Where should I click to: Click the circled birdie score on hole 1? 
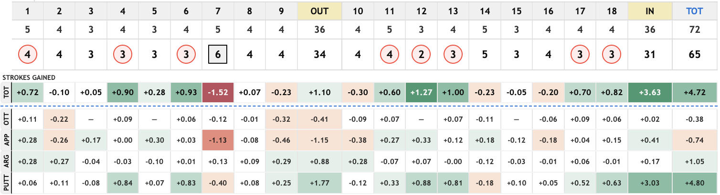27,55
